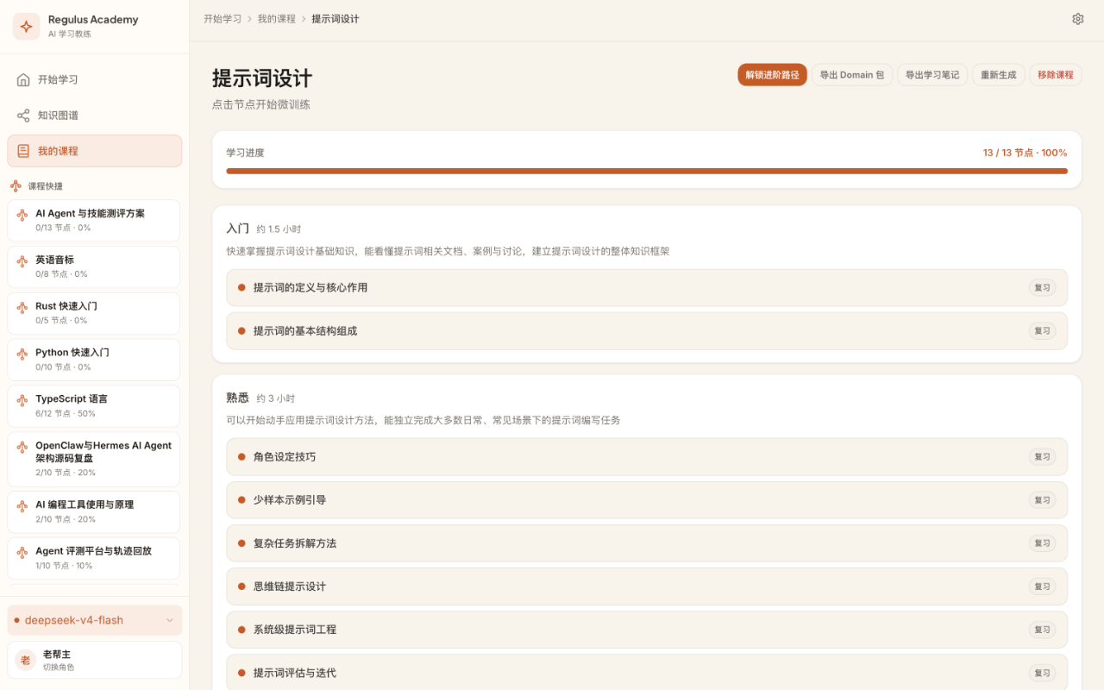
Task: Open 提示词的定义与核心作用 node title
Action: 310,287
